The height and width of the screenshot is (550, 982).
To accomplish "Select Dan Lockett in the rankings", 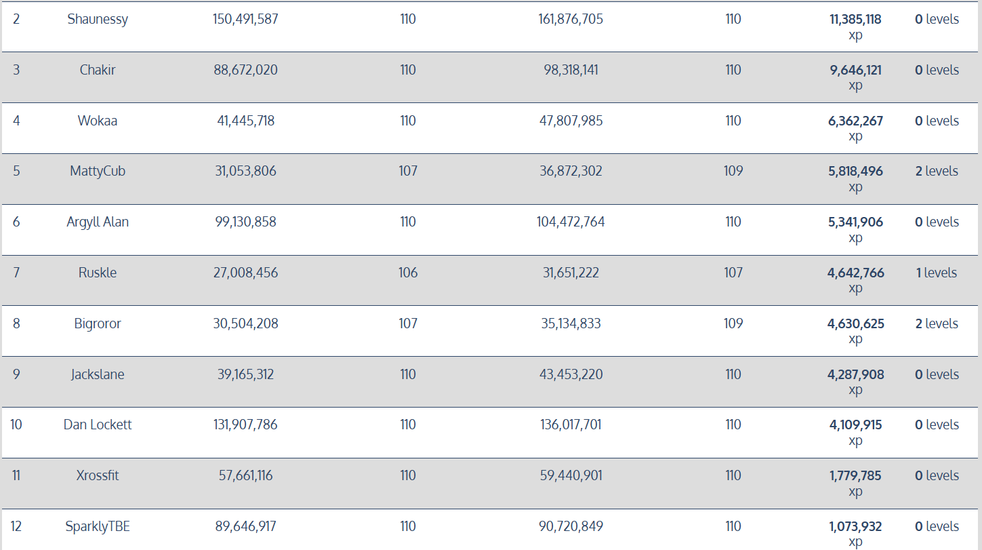I will (x=98, y=425).
